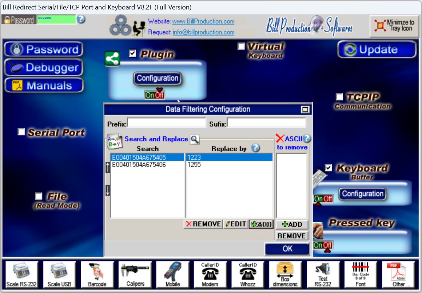
Task: Click the red X ASCII to remove icon
Action: [280, 138]
